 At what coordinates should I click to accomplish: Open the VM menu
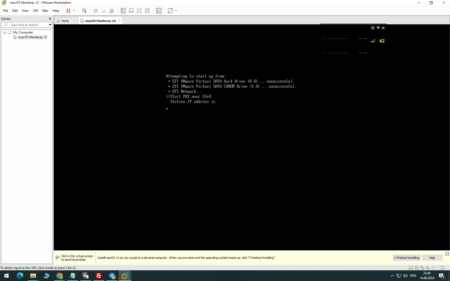(35, 11)
